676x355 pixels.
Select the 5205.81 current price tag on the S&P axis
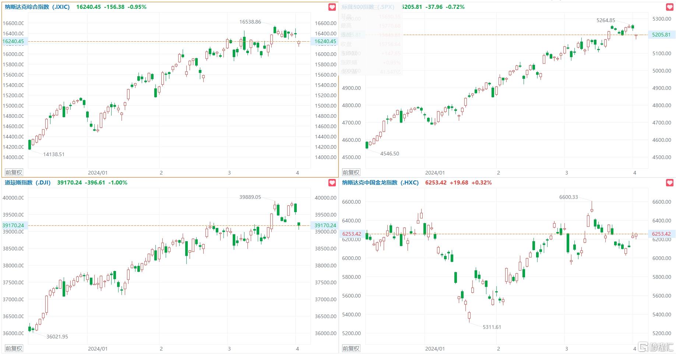click(661, 35)
